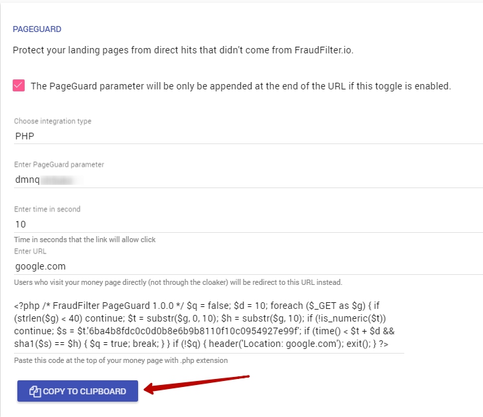483x417 pixels.
Task: Click the 'Time in seconds' helper text
Action: pos(85,240)
